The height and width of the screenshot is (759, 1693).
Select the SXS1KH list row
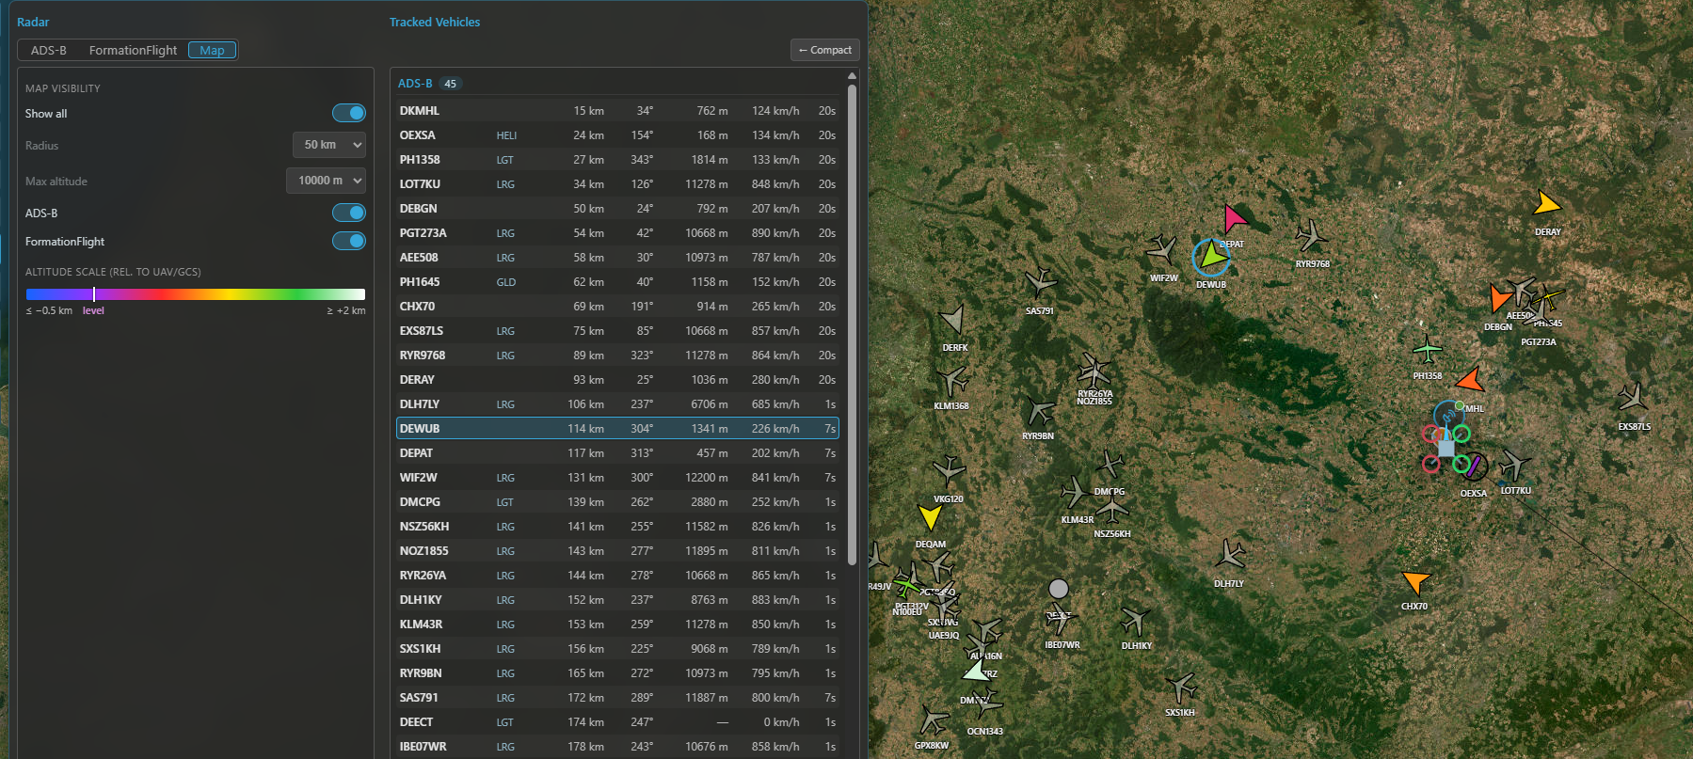(x=617, y=649)
